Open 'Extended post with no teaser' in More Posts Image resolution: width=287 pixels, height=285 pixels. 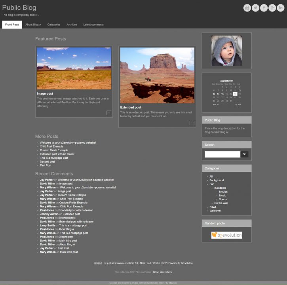click(57, 154)
